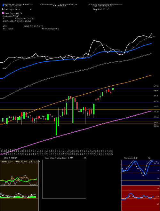This screenshot has height=211, width=160.
Task: Click the '(MGR) 7.9, 25.7, 21.9' values
Action: [x=33, y=26]
